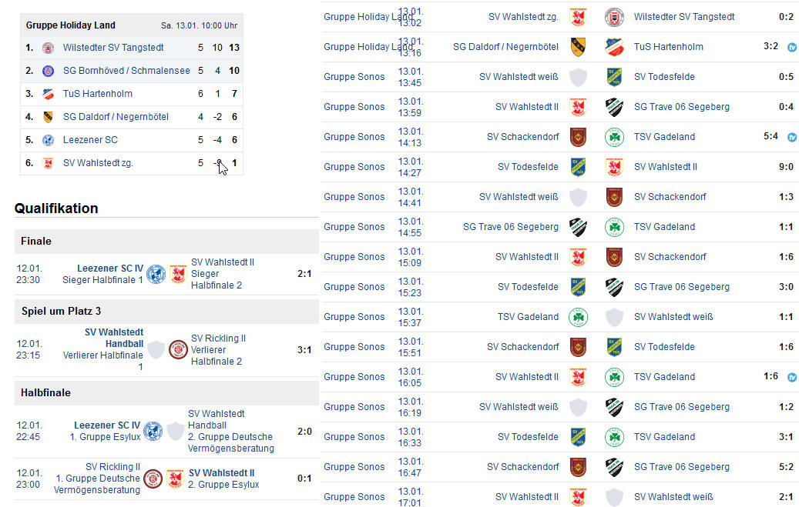Click SV Rickling II crest in third-place match
799x507 pixels.
point(178,350)
